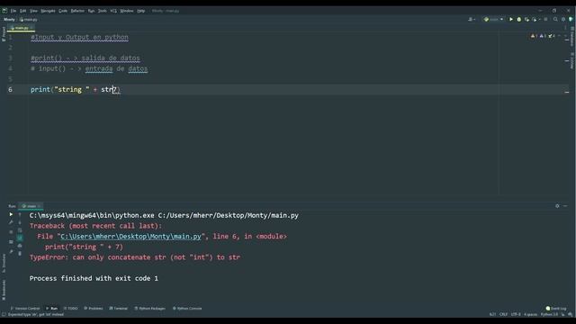Run the program with the green play button
Image resolution: width=576 pixels, height=324 pixels.
click(511, 19)
